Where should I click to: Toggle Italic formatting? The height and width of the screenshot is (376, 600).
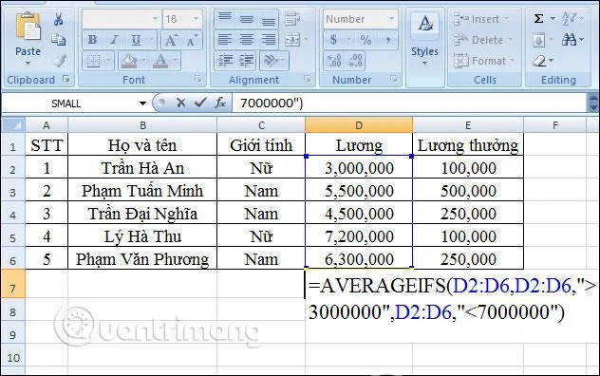(114, 40)
